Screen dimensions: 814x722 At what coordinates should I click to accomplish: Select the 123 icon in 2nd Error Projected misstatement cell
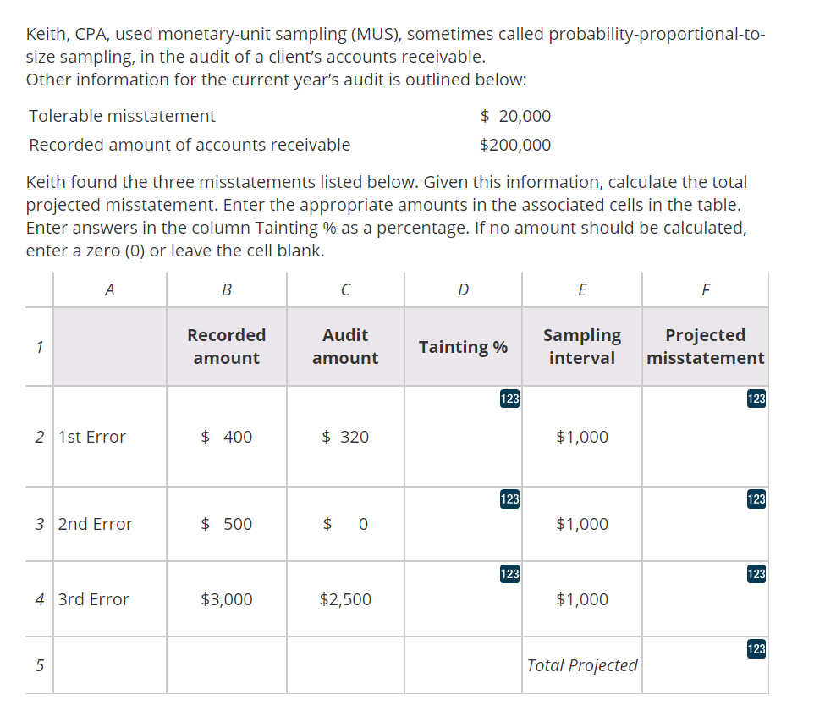[x=756, y=500]
